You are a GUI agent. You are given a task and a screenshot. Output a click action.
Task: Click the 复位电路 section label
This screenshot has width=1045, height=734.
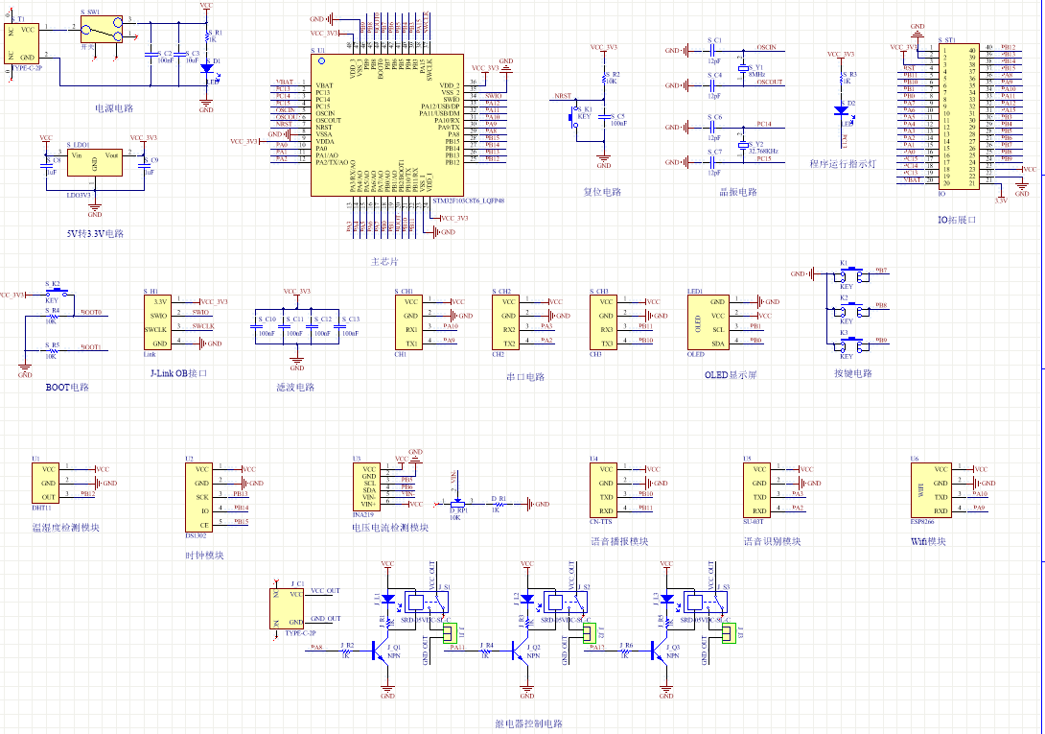point(602,192)
